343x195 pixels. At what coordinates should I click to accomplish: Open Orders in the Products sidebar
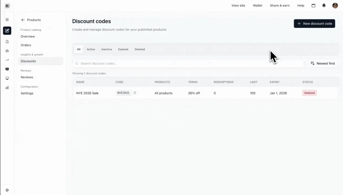26,45
